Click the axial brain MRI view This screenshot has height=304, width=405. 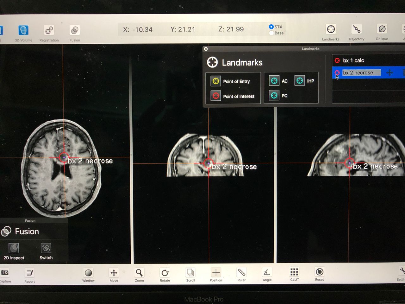[x=61, y=168]
